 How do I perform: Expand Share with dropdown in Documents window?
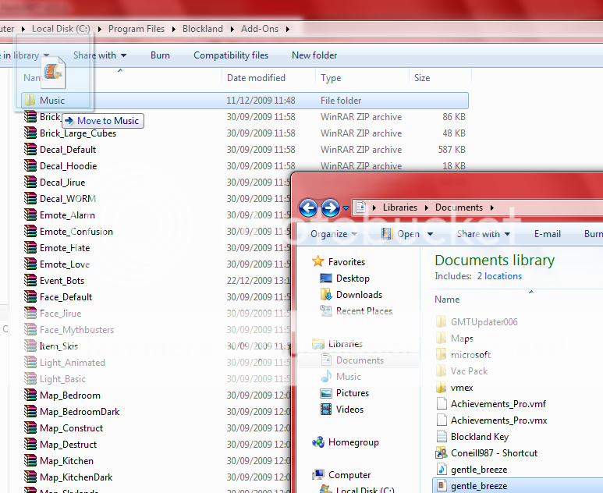tap(484, 234)
